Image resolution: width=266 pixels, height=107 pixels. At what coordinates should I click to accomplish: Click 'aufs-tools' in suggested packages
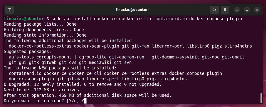tap(21, 57)
